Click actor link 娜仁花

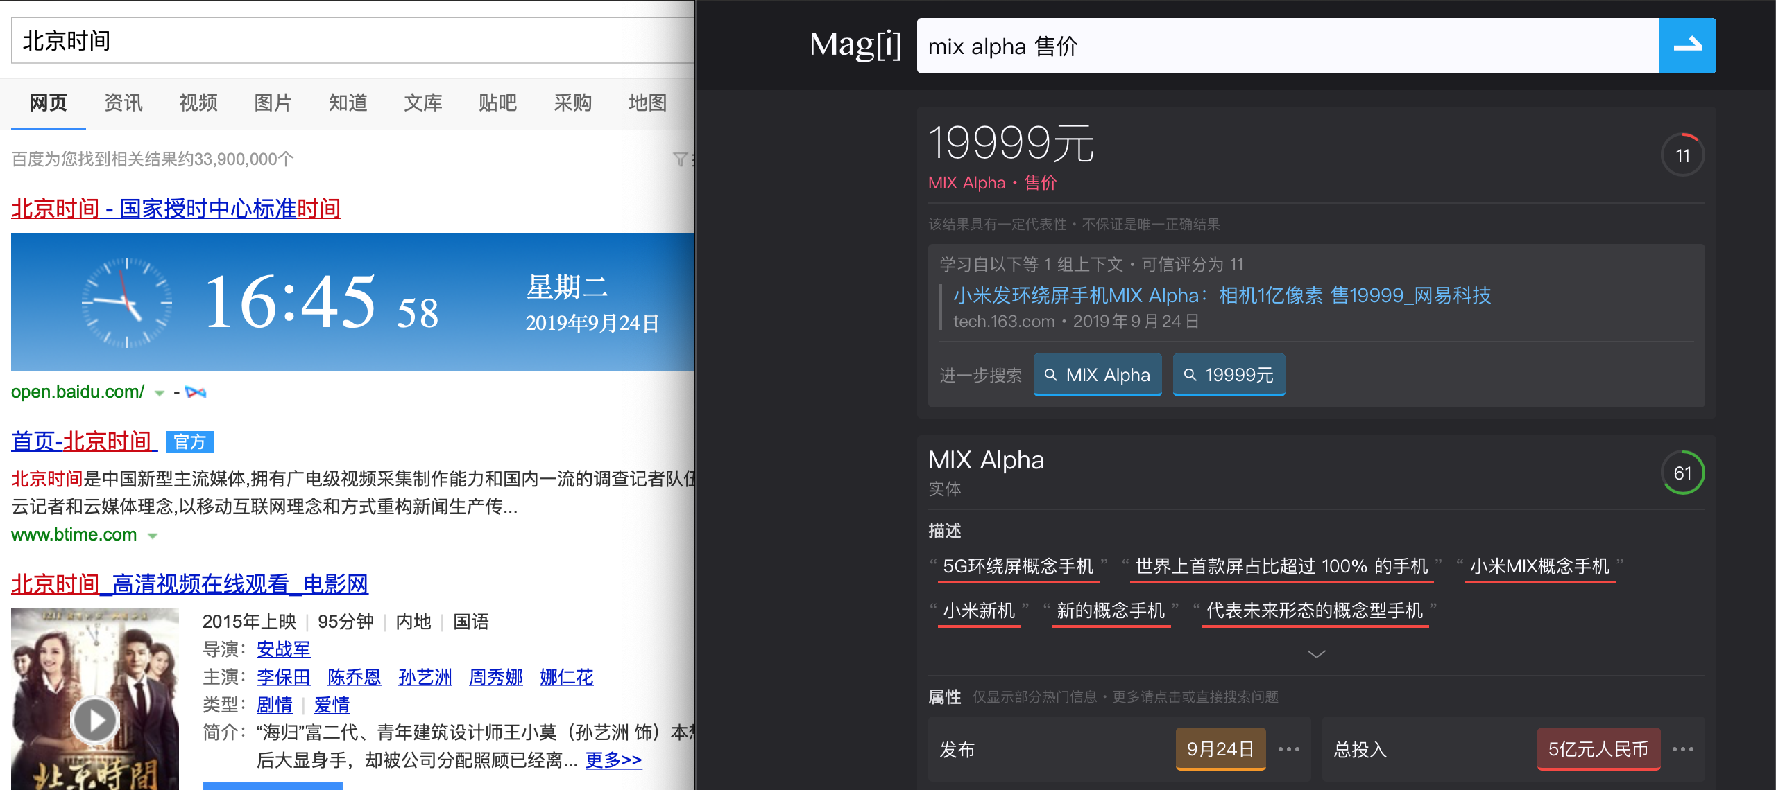click(567, 677)
